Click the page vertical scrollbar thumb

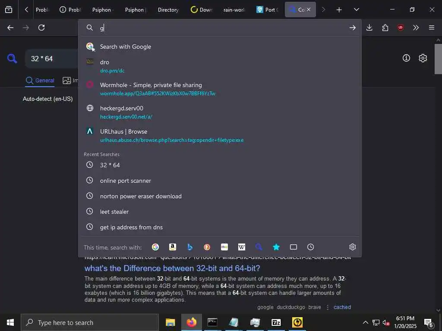[438, 59]
